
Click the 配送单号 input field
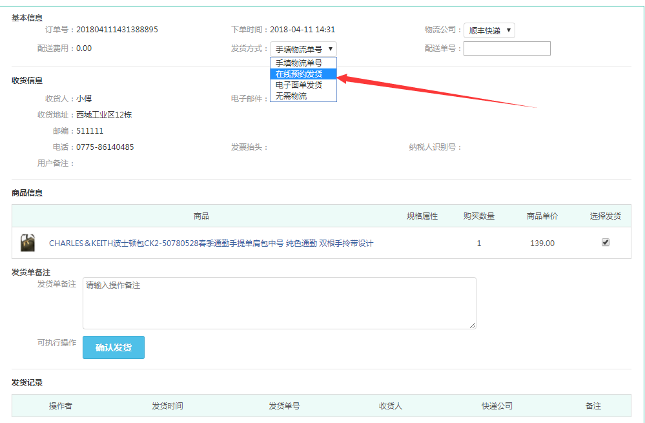point(507,48)
